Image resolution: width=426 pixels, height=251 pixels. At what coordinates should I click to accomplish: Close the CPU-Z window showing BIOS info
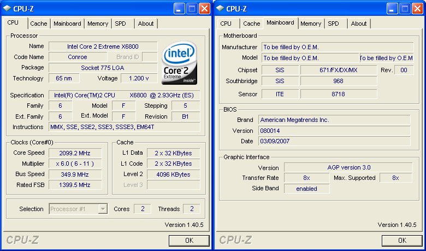(x=417, y=8)
